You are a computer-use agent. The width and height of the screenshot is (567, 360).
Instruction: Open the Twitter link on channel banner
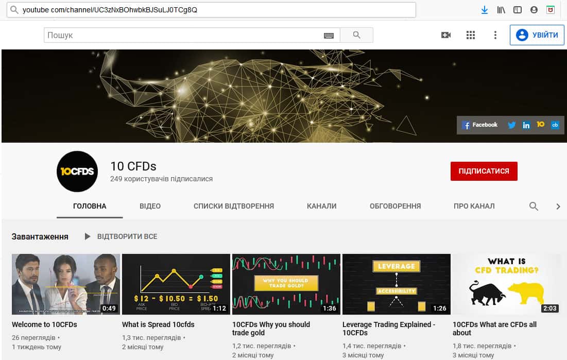[x=511, y=125]
